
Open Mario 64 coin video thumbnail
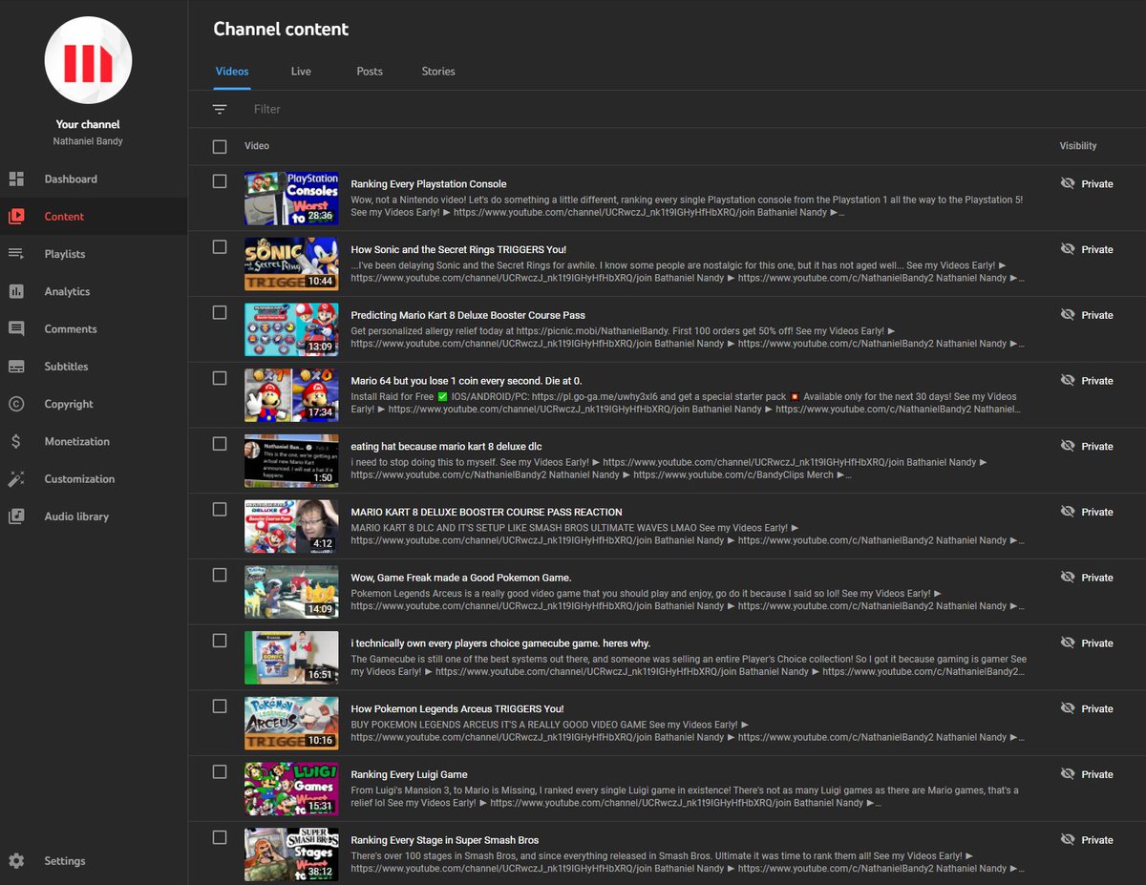point(291,394)
